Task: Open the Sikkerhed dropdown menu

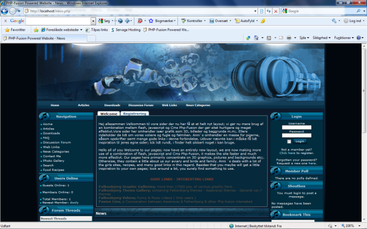Action: pyautogui.click(x=321, y=38)
